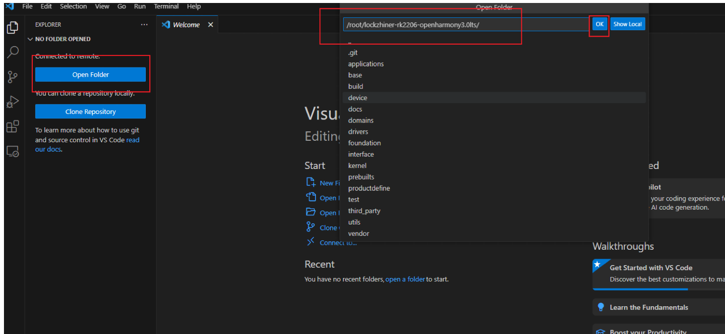Click the 'open a folder' link
Screen dimensions: 725x334
405,279
